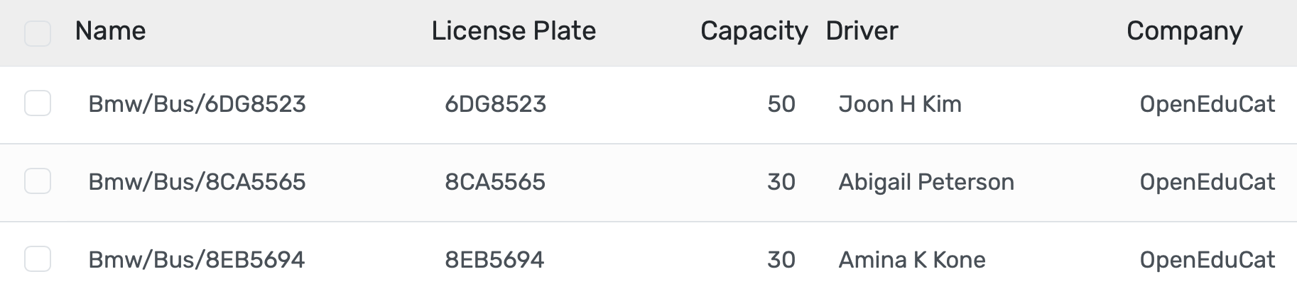Select the Bmw/Bus/8CA5565 row checkbox
The width and height of the screenshot is (1297, 296).
point(38,181)
